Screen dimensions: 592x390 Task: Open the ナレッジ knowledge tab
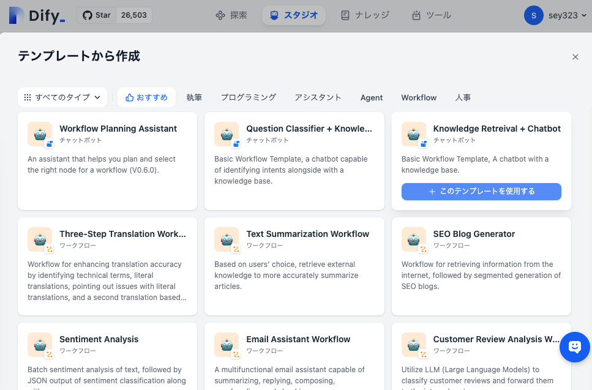(x=365, y=15)
